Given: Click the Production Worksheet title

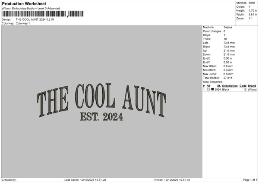Looking at the screenshot, I should (x=24, y=4).
